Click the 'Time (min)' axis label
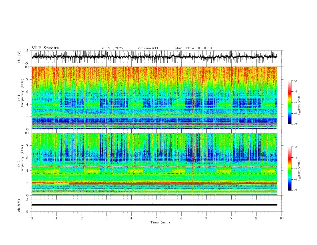The height and width of the screenshot is (245, 317). tap(160, 222)
